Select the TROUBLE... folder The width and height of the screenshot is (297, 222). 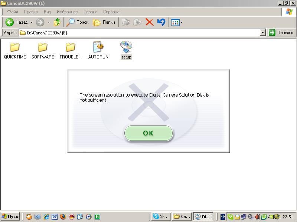coord(71,51)
